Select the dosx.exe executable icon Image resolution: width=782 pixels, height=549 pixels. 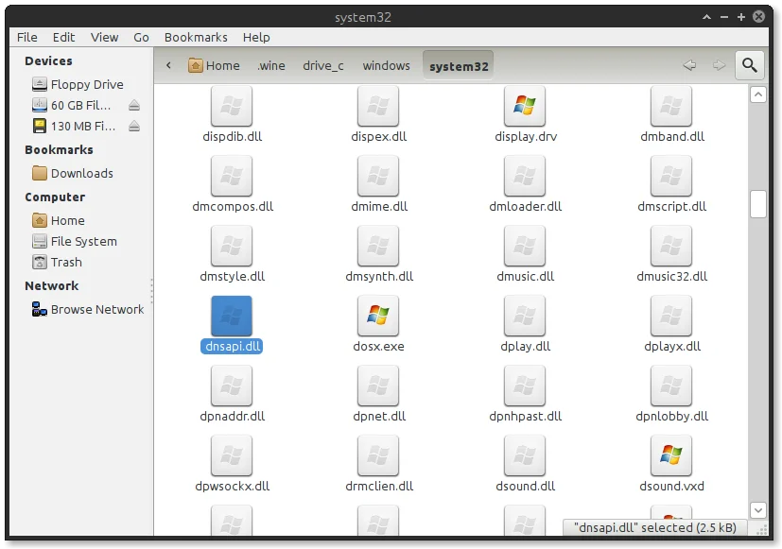pyautogui.click(x=378, y=316)
